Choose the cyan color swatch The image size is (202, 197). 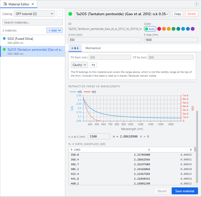pyautogui.click(x=183, y=29)
